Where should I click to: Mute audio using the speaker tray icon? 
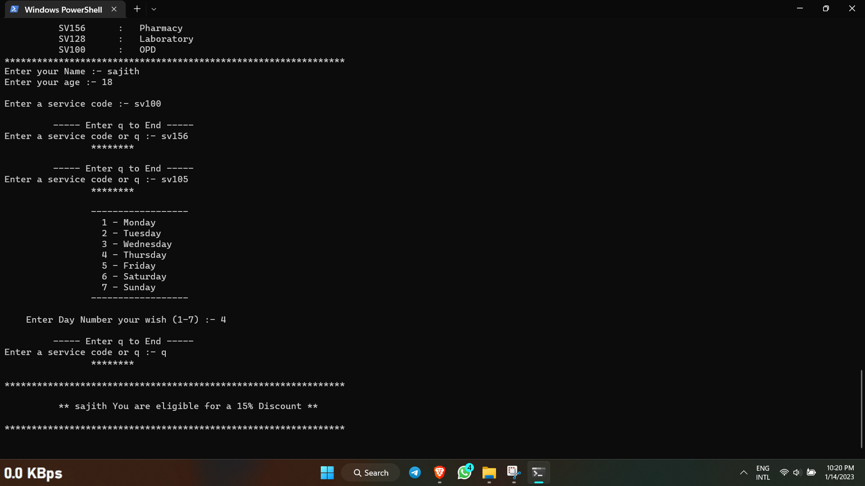(797, 472)
